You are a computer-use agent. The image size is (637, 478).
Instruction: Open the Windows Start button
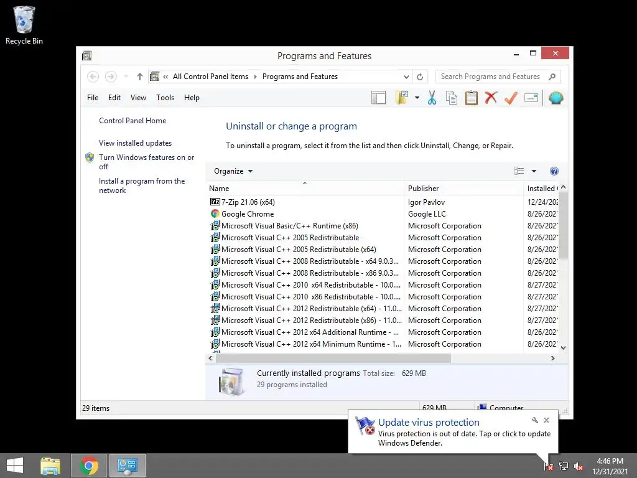pos(15,466)
